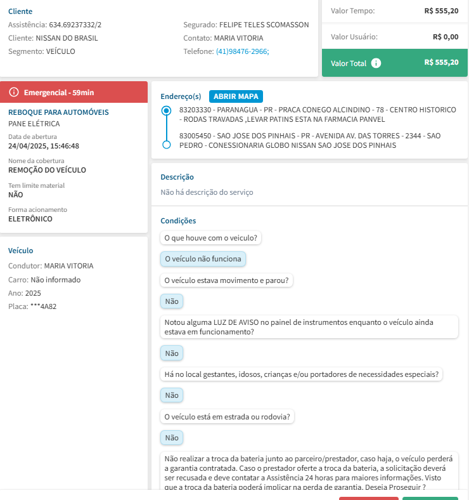Click the green Valor Total bar
469x500 pixels.
point(395,63)
